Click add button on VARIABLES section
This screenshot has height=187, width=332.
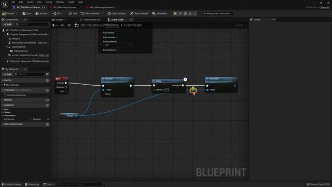point(47,105)
